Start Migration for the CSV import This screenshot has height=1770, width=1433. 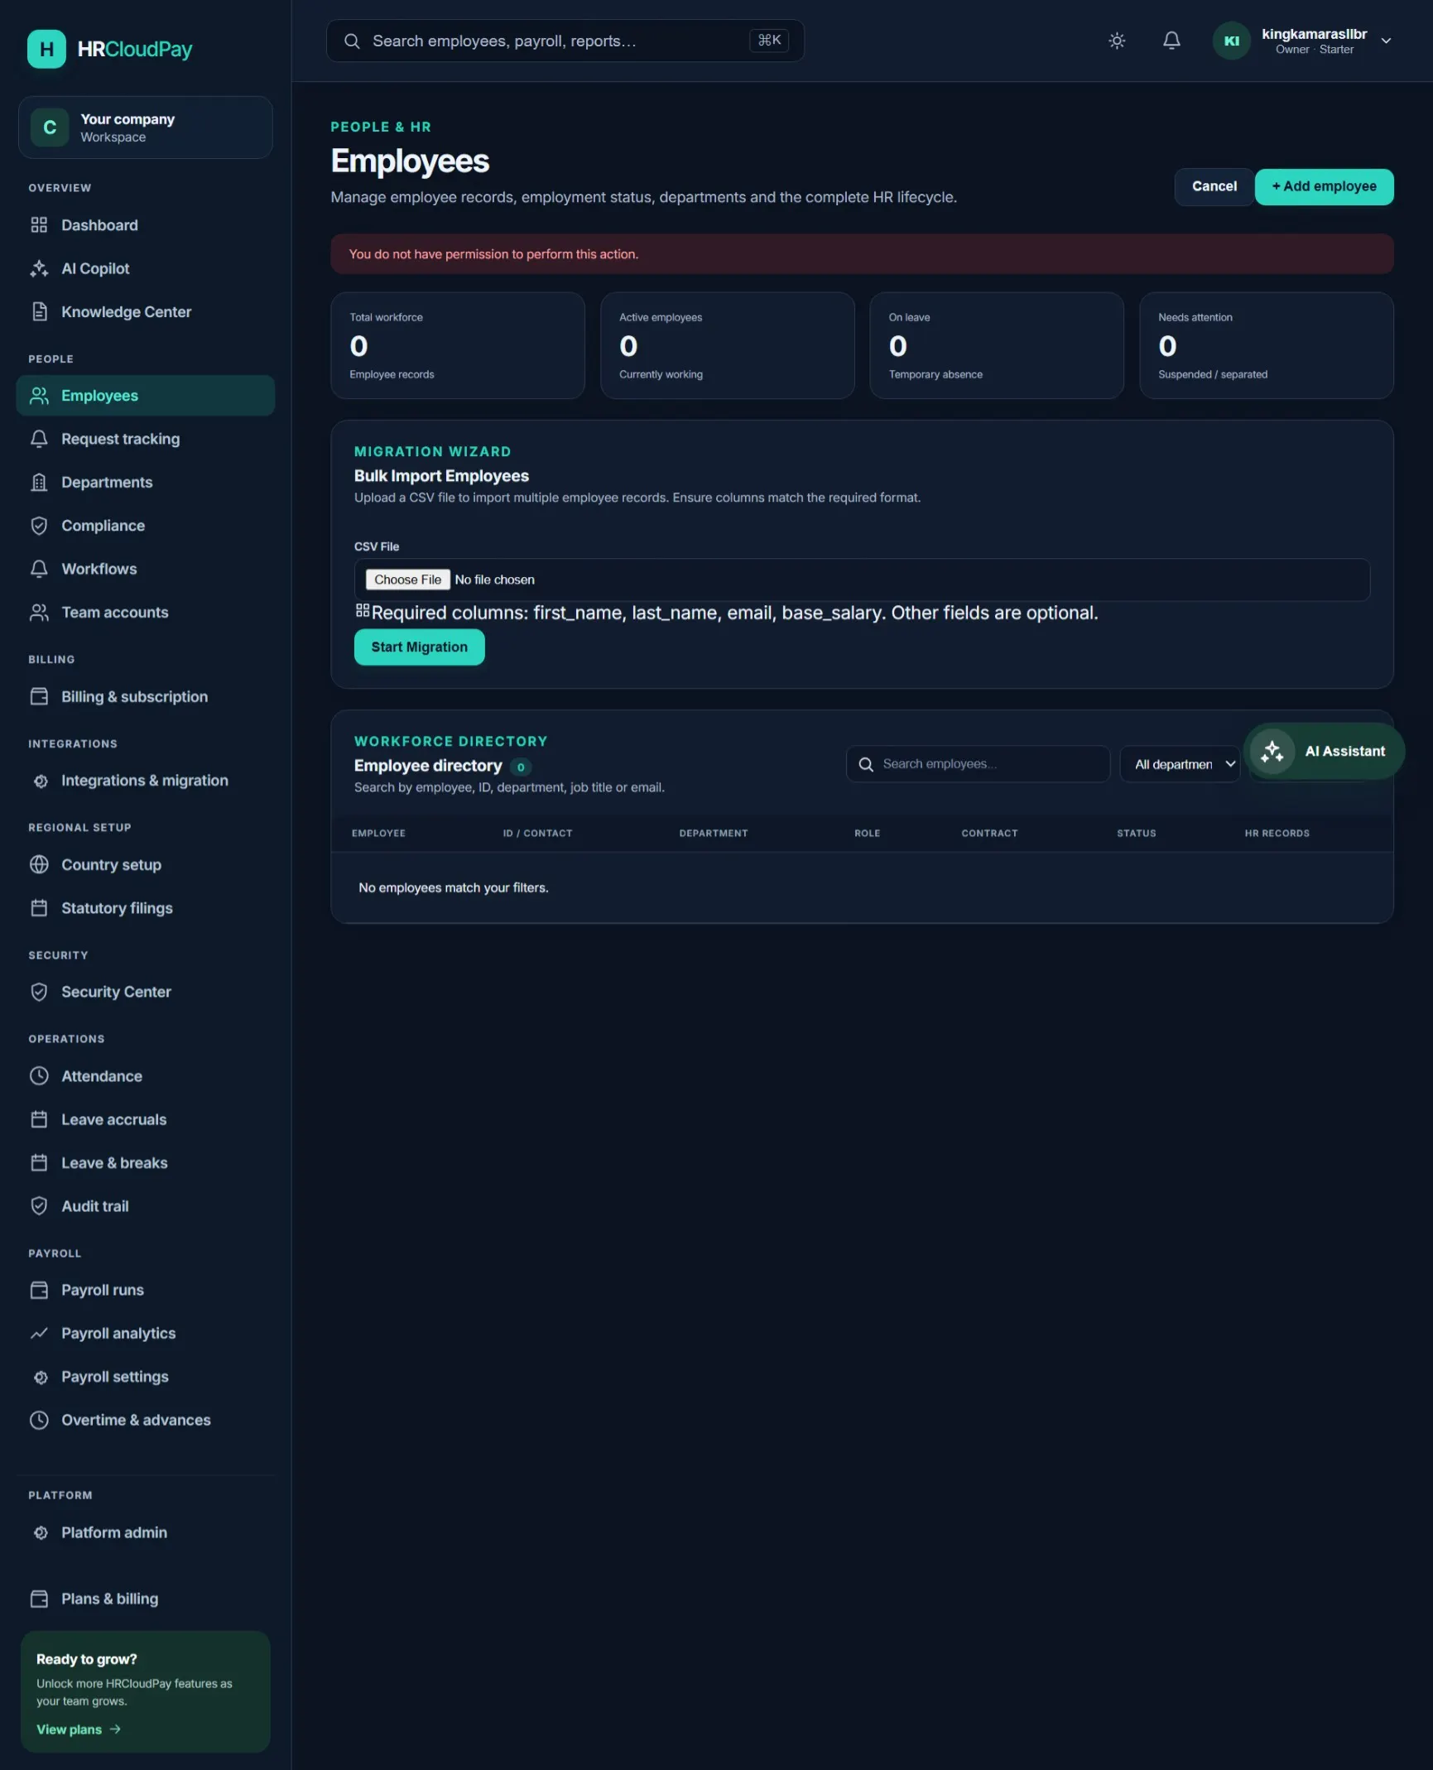tap(419, 647)
